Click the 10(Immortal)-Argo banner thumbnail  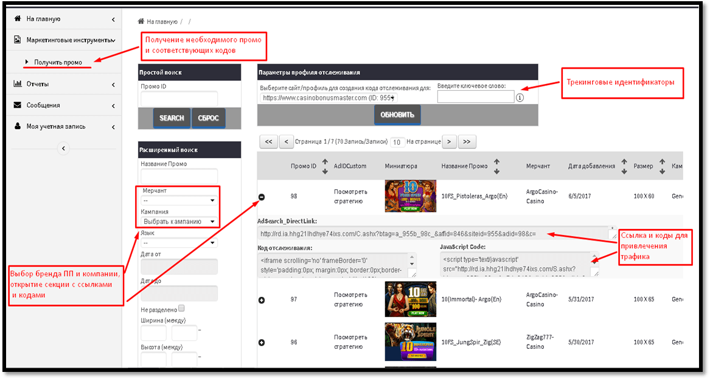click(x=410, y=299)
